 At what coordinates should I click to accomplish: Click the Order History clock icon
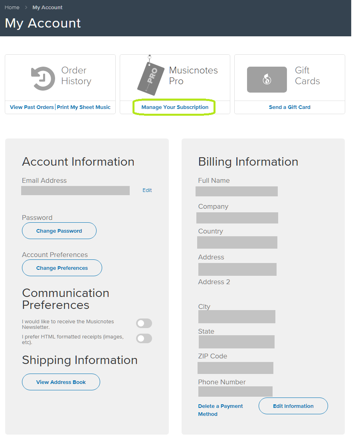click(43, 79)
